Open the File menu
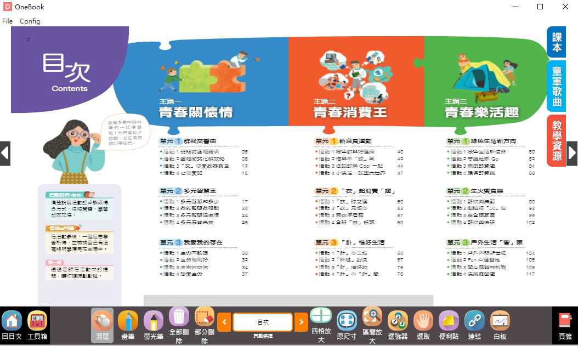Image resolution: width=578 pixels, height=346 pixels. [7, 21]
